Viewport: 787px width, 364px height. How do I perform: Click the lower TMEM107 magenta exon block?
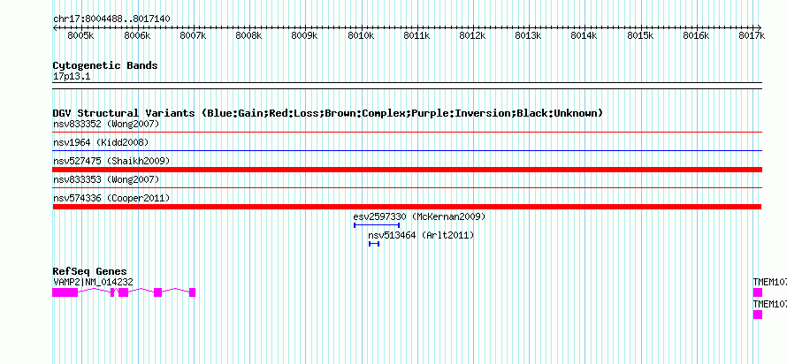pos(758,315)
